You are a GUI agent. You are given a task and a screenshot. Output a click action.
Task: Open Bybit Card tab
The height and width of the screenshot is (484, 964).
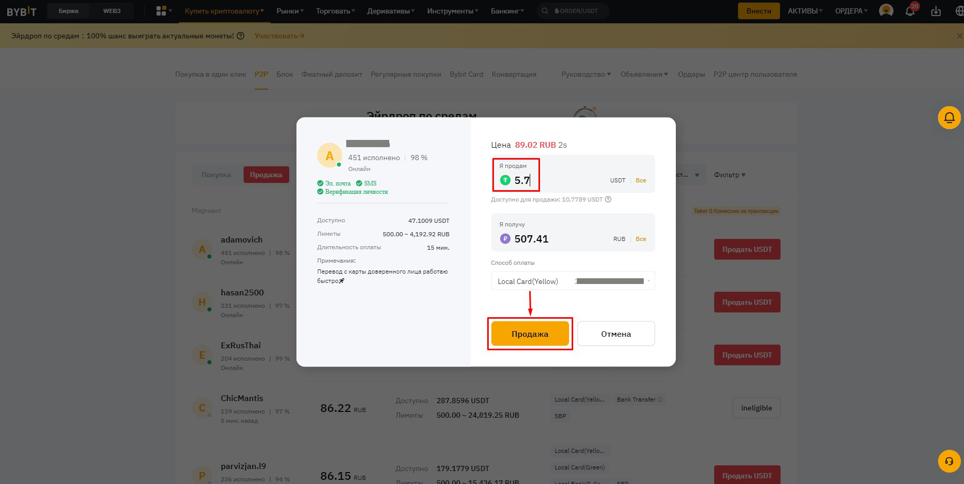(466, 74)
